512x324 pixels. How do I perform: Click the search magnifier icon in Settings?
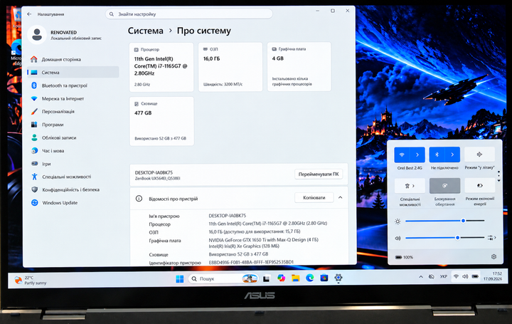coord(112,14)
